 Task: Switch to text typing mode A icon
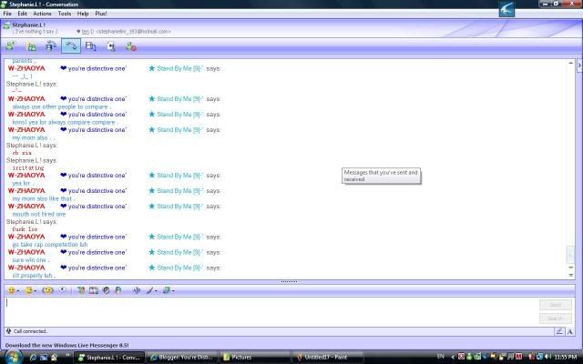(569, 331)
